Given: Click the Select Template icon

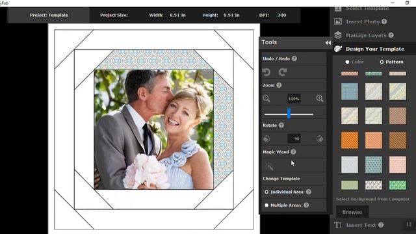Looking at the screenshot, I should [338, 8].
